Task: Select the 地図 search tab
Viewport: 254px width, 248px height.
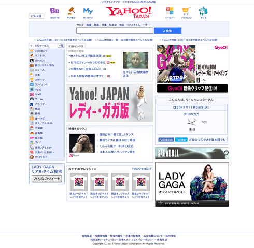Action: pyautogui.click(x=122, y=25)
